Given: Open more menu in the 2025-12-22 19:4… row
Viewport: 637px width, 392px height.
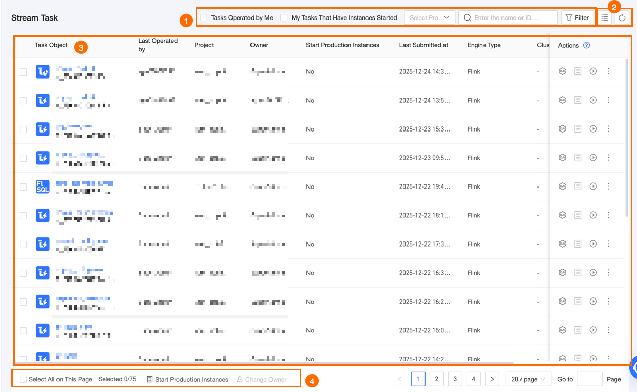Looking at the screenshot, I should pos(609,186).
